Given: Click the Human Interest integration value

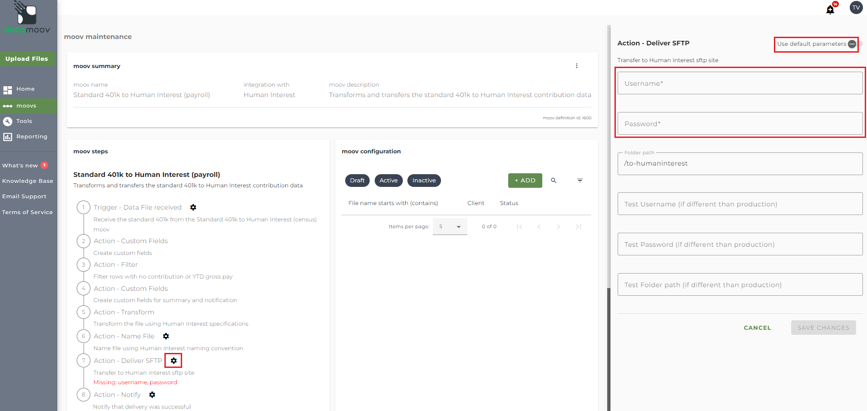Looking at the screenshot, I should (x=269, y=95).
